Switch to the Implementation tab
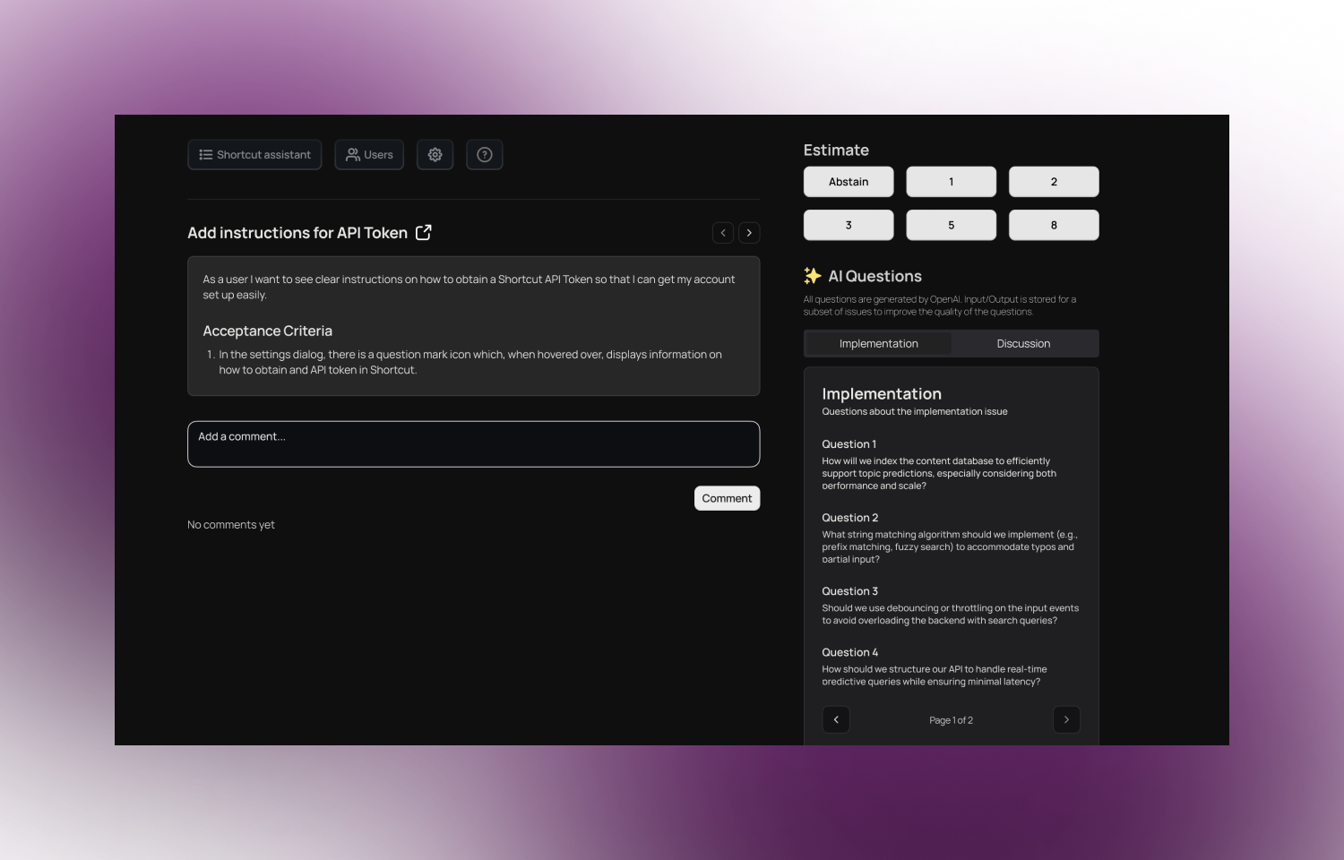 (x=878, y=343)
